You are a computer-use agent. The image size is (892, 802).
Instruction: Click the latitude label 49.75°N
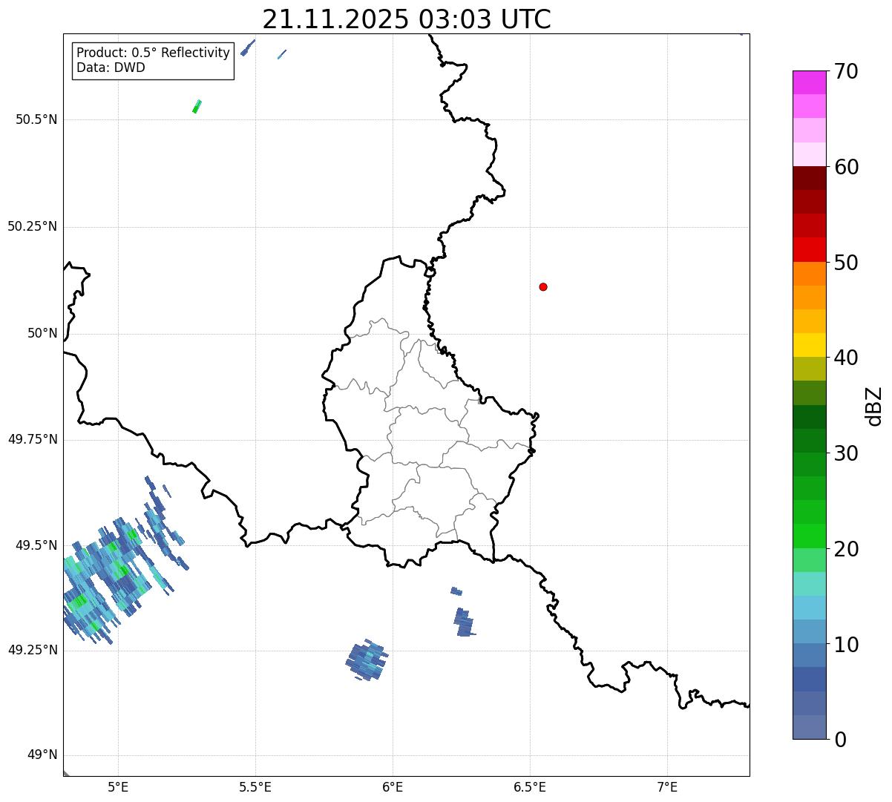pyautogui.click(x=33, y=439)
